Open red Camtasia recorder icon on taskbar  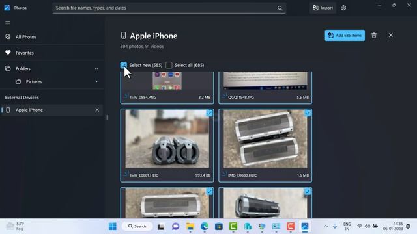[x=291, y=226]
